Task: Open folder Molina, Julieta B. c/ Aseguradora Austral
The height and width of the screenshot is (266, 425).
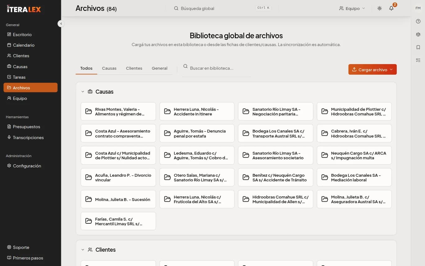Action: (x=354, y=199)
